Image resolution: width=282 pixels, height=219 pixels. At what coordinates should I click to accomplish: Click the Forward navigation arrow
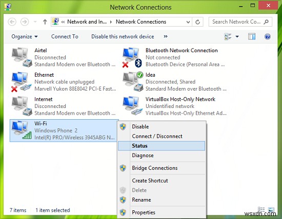point(25,22)
